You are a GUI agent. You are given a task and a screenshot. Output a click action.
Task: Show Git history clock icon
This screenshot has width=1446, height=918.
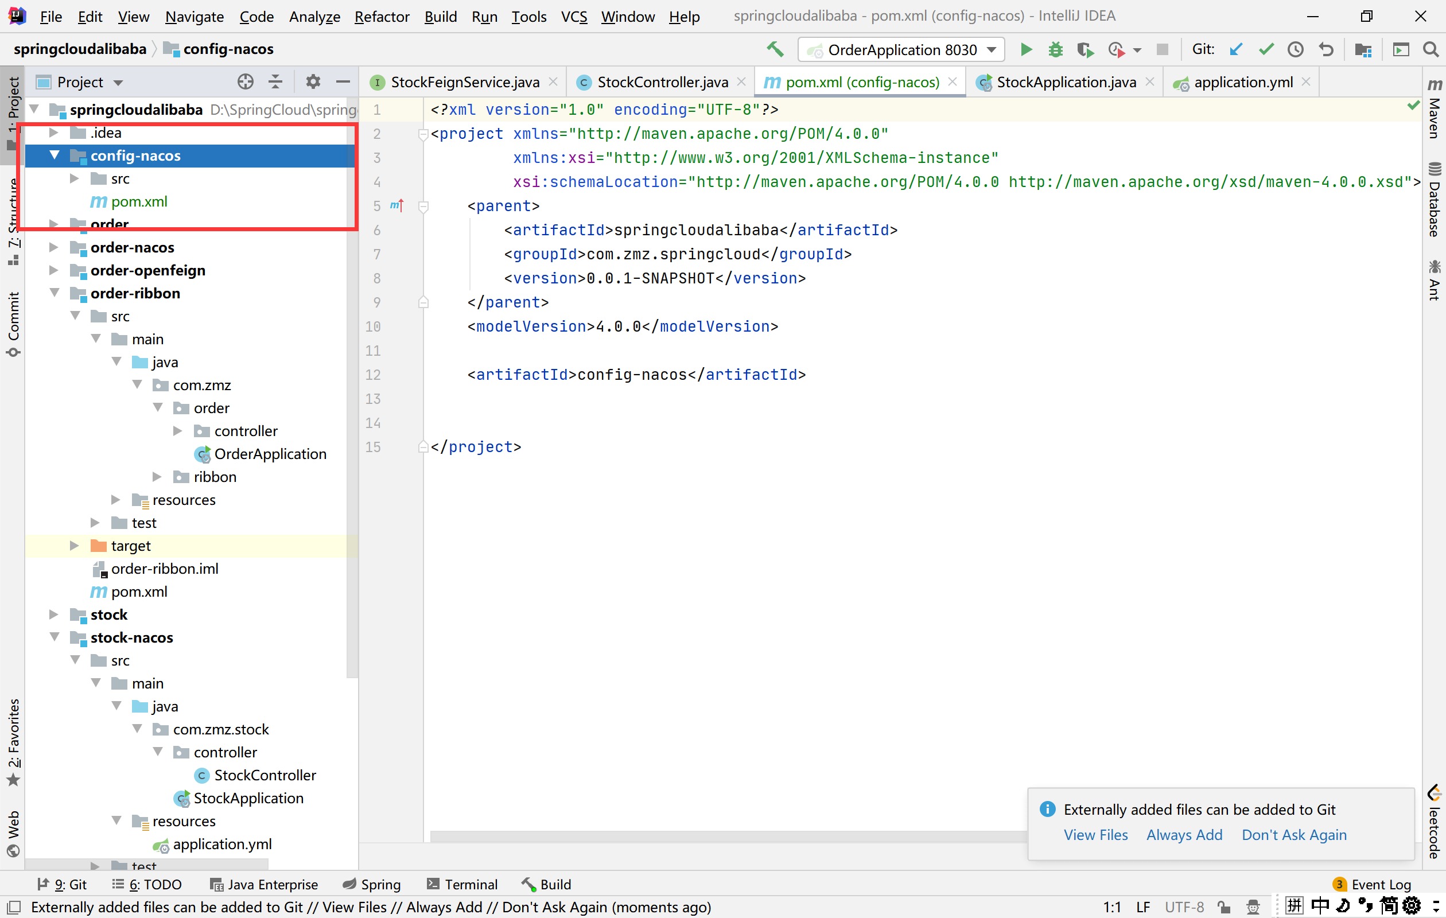pos(1296,49)
